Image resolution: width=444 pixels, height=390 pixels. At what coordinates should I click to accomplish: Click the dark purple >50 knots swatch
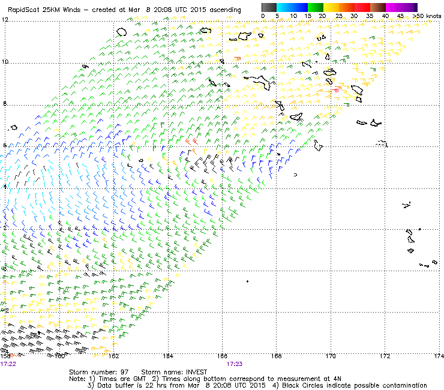415,7
